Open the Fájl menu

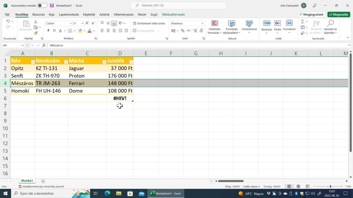click(x=7, y=14)
